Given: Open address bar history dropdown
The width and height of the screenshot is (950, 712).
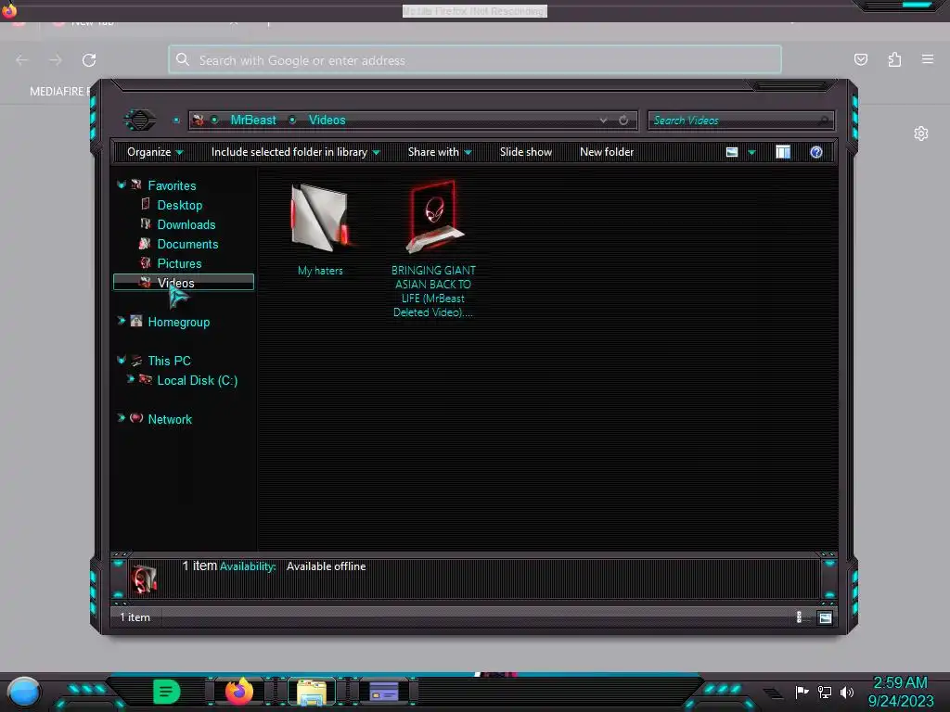Looking at the screenshot, I should (603, 120).
